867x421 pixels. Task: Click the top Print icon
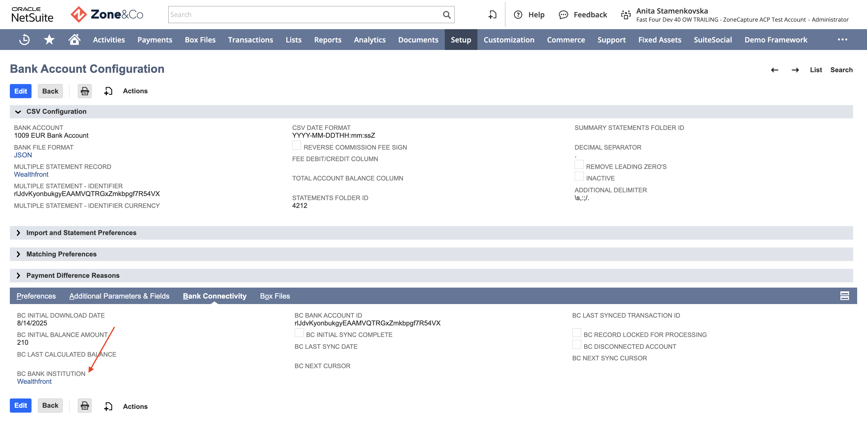pyautogui.click(x=84, y=91)
